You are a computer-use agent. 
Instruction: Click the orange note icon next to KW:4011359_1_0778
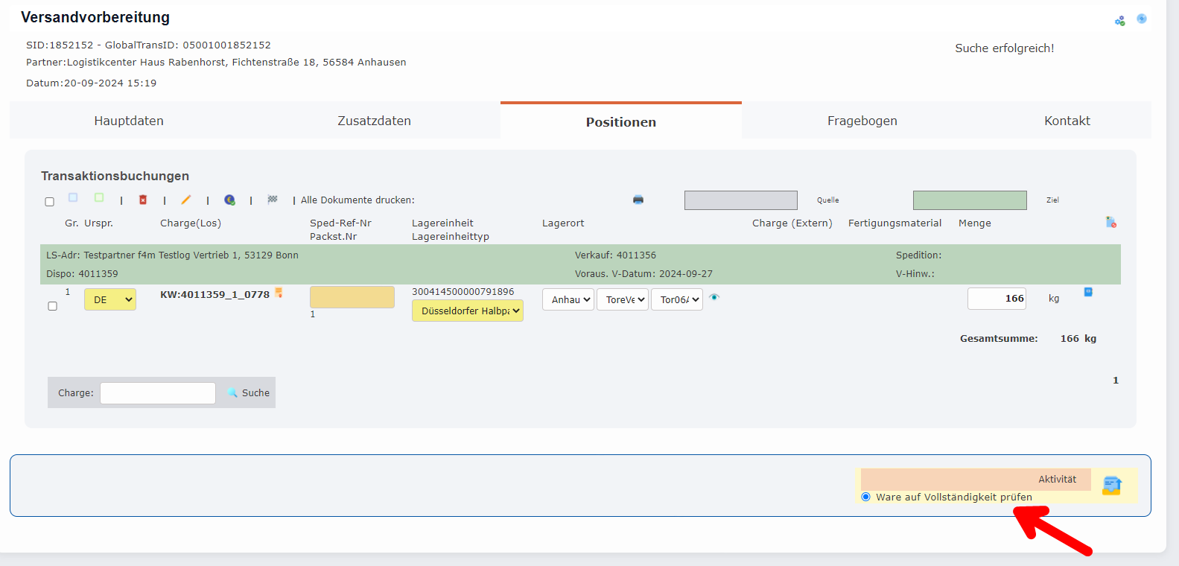(x=279, y=293)
